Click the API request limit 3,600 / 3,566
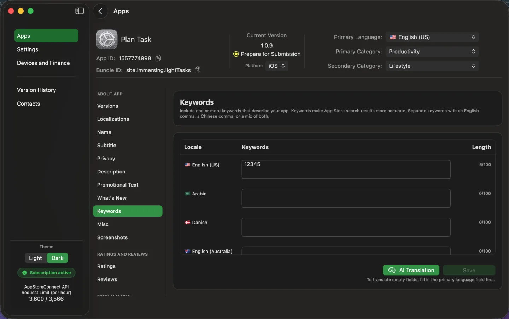 [x=46, y=299]
